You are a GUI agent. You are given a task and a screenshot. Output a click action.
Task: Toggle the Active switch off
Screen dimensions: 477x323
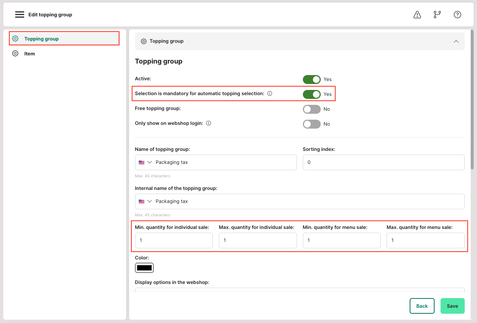click(312, 79)
